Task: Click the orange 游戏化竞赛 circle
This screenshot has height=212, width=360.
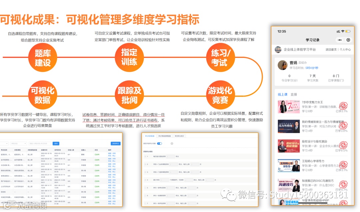Action: [220, 95]
